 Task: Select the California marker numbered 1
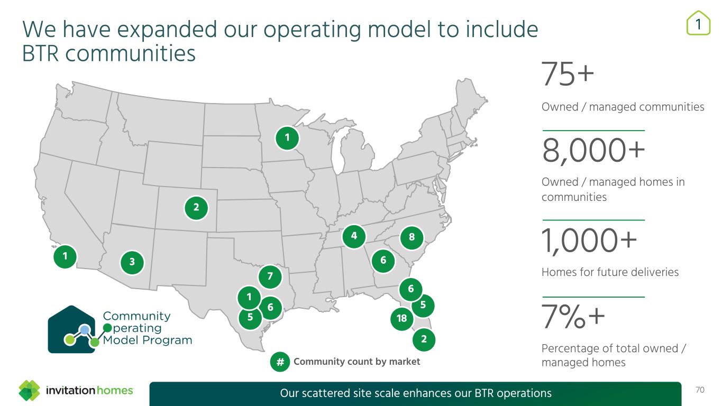click(65, 256)
